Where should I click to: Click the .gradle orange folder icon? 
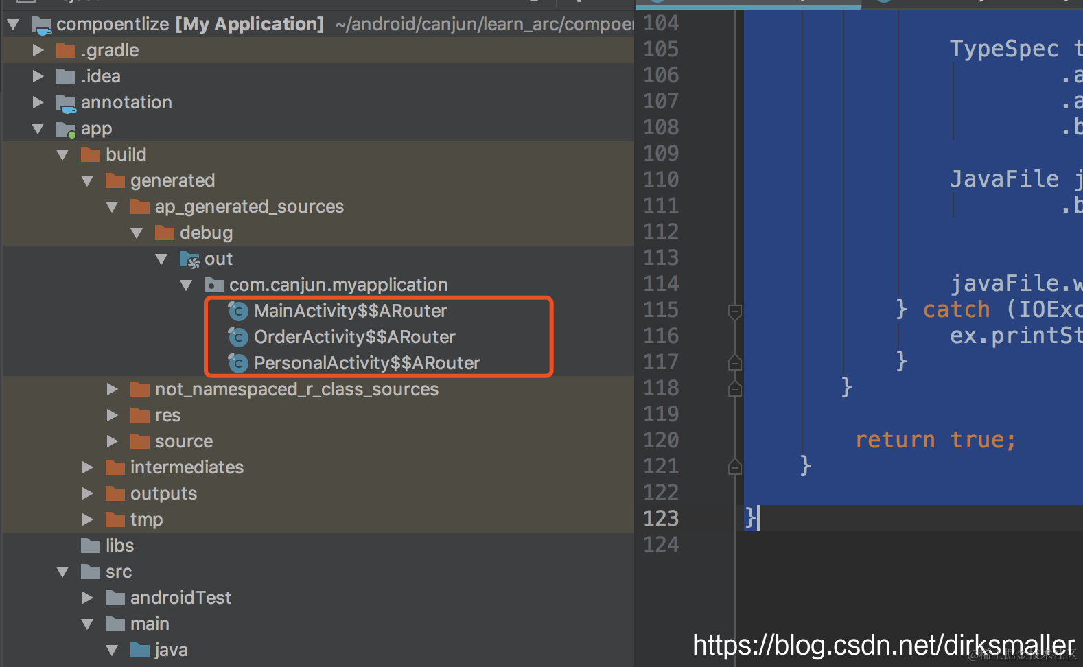pyautogui.click(x=66, y=50)
